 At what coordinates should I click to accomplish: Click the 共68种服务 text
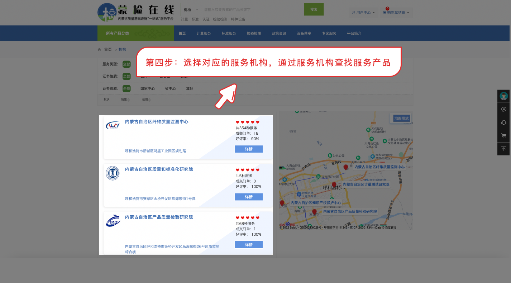tap(245, 224)
